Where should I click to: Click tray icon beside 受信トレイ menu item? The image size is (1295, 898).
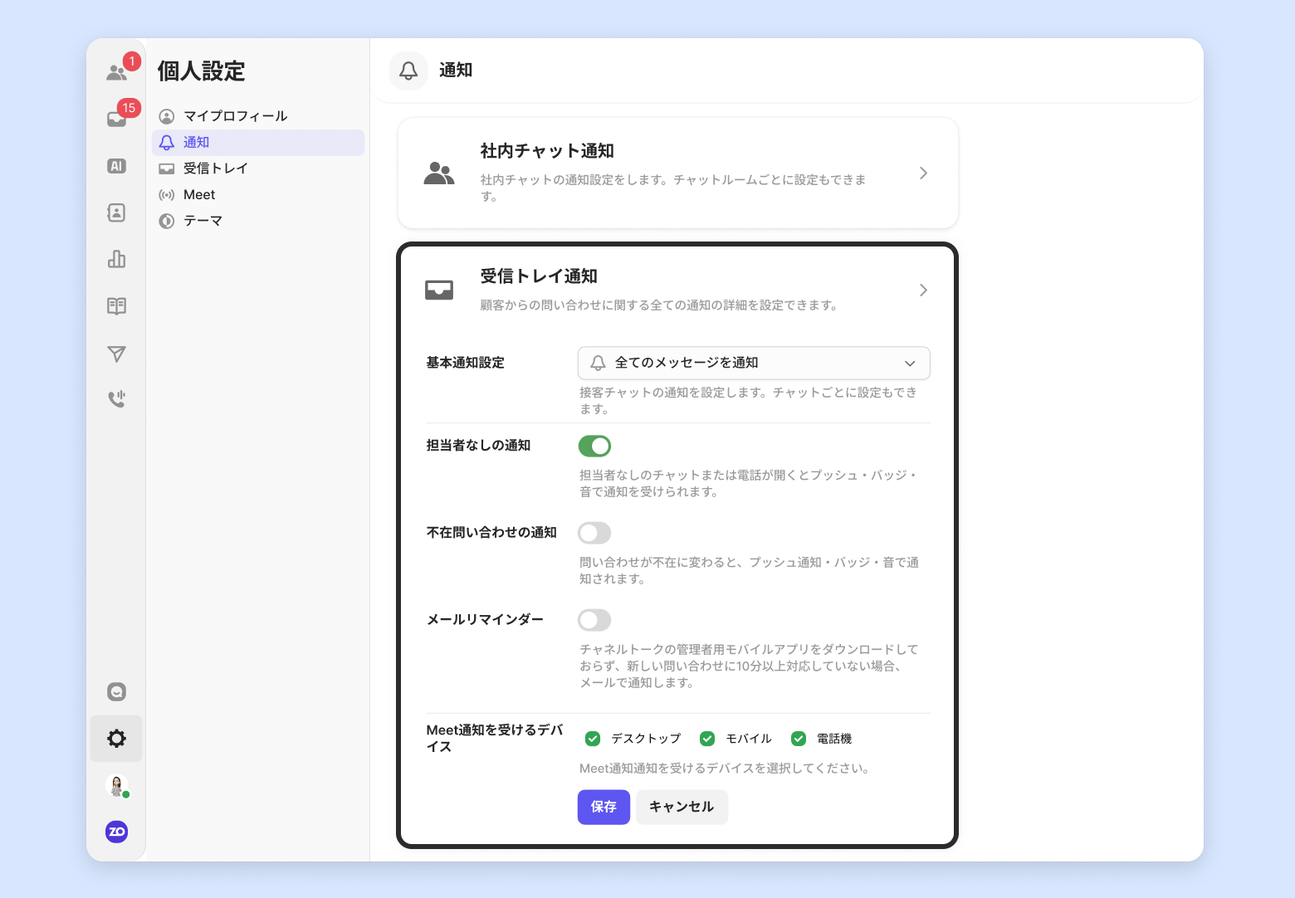[167, 168]
